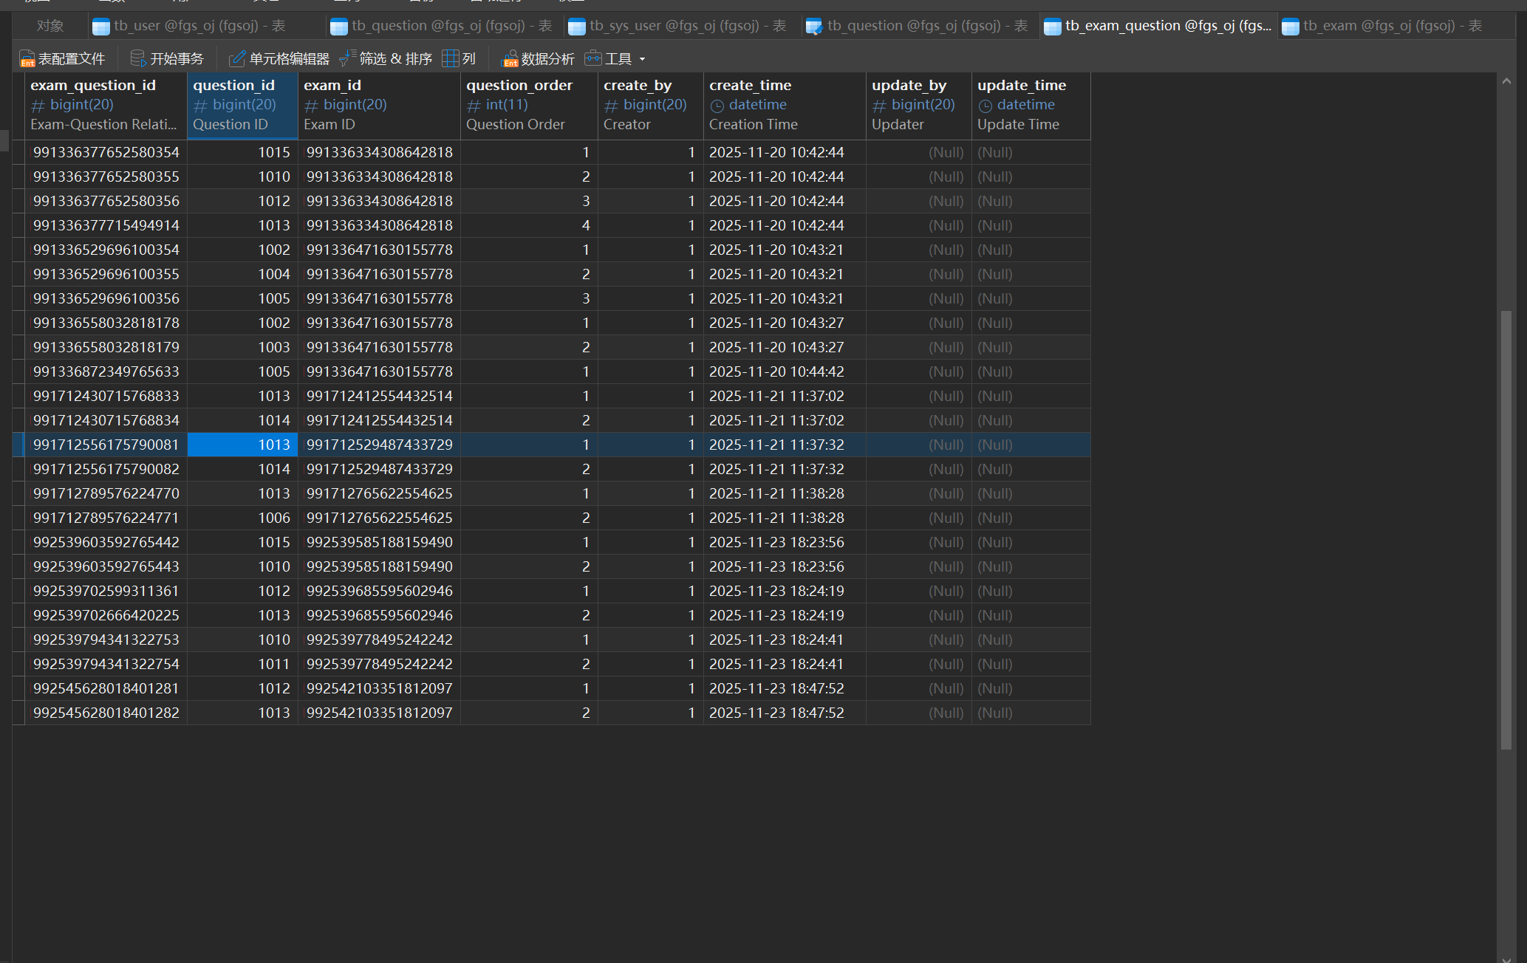Switch to tb_sys_user table tab
1527x963 pixels.
(x=687, y=26)
